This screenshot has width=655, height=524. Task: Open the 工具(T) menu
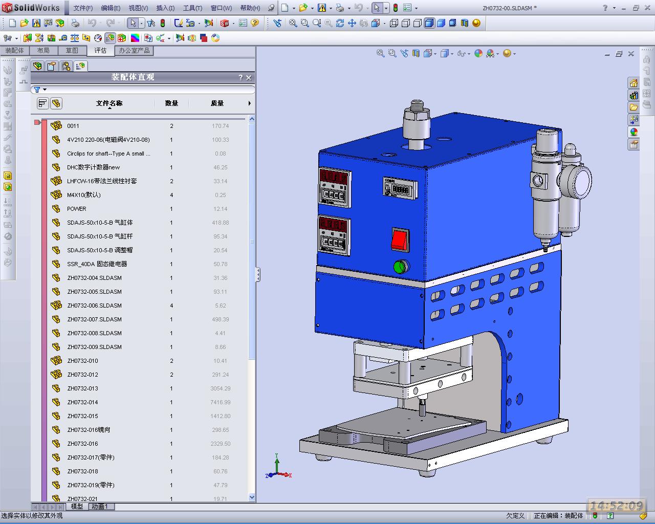(192, 8)
